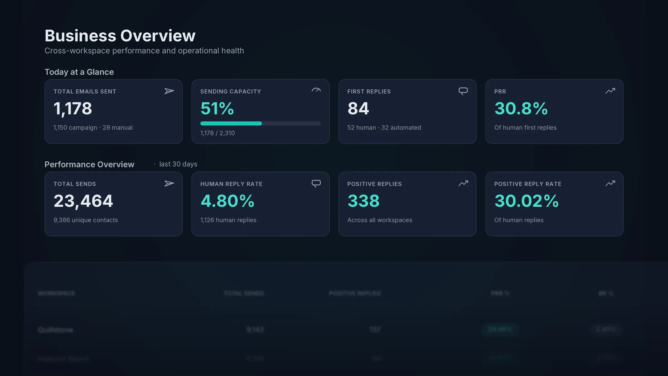The height and width of the screenshot is (376, 668).
Task: Click the blurred Workspace column header
Action: [56, 293]
